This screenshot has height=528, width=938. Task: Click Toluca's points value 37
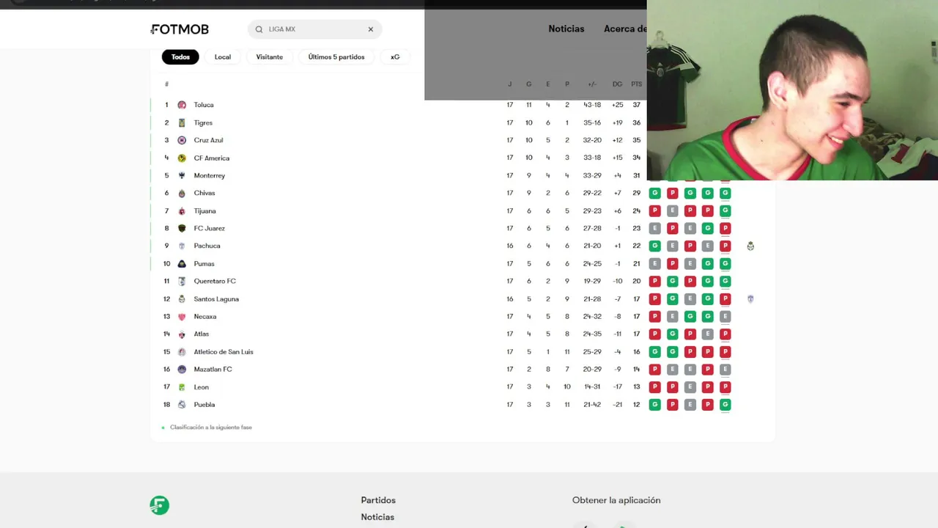tap(636, 105)
